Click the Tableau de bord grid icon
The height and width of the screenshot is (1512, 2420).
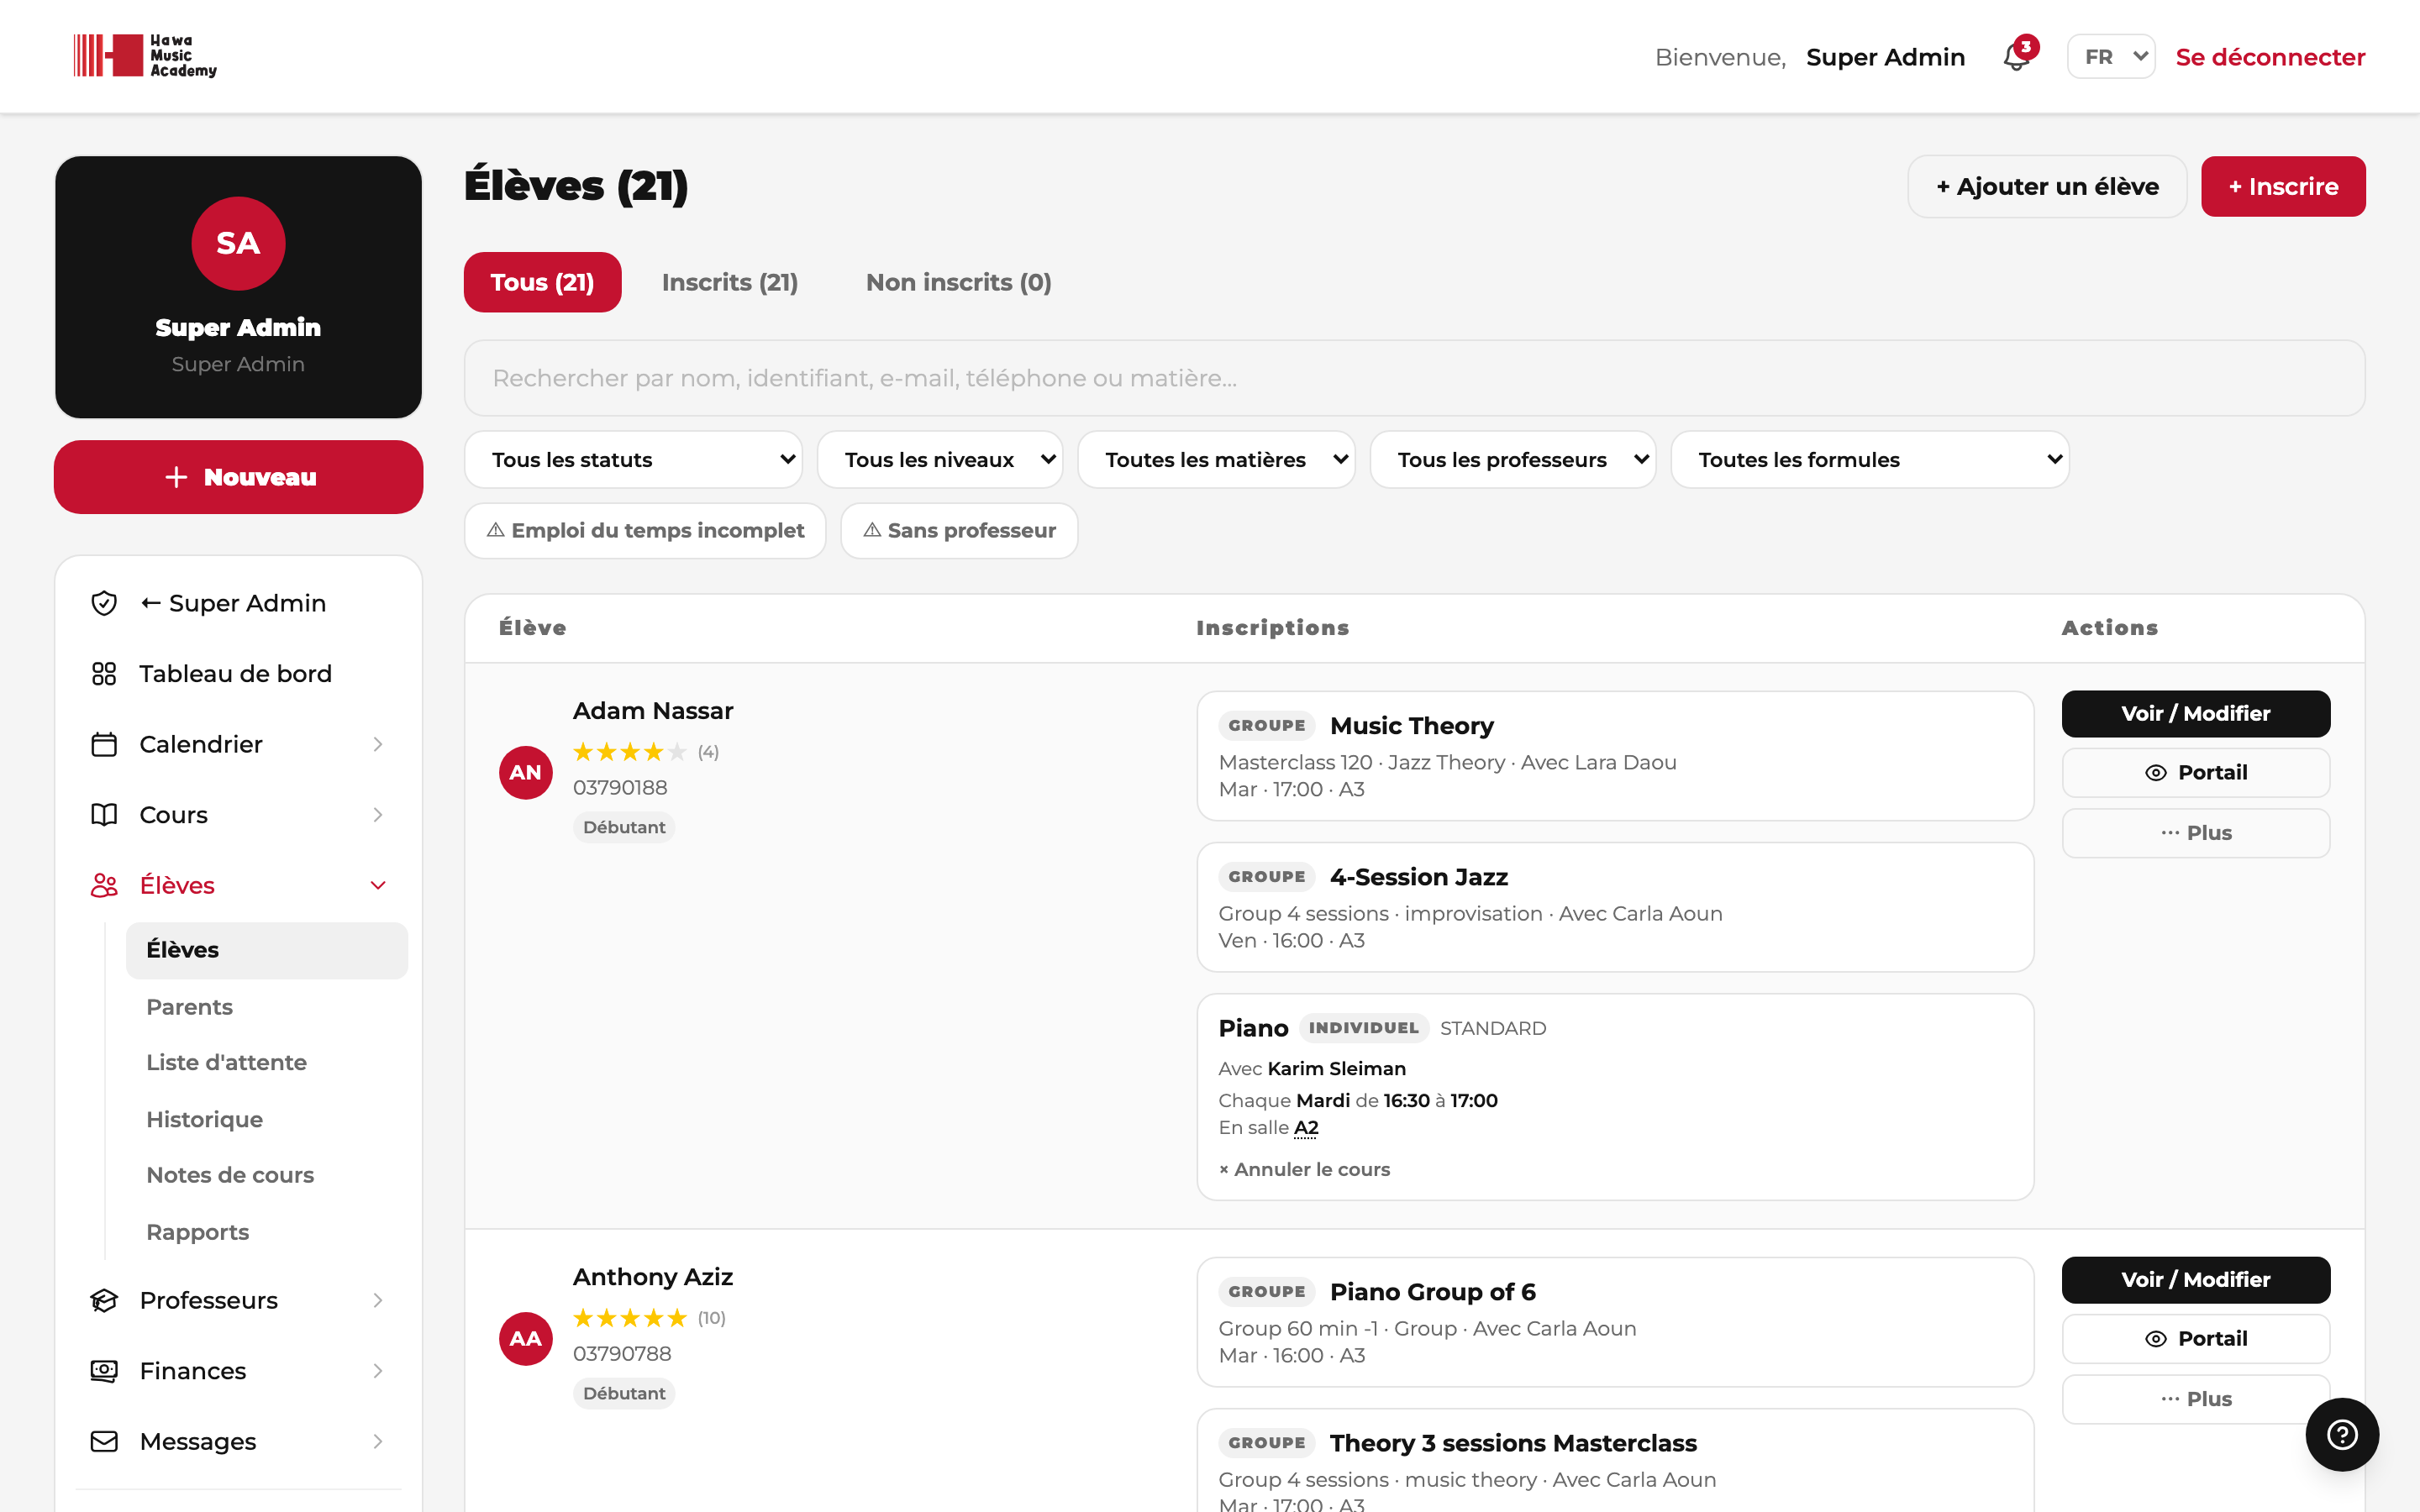104,674
